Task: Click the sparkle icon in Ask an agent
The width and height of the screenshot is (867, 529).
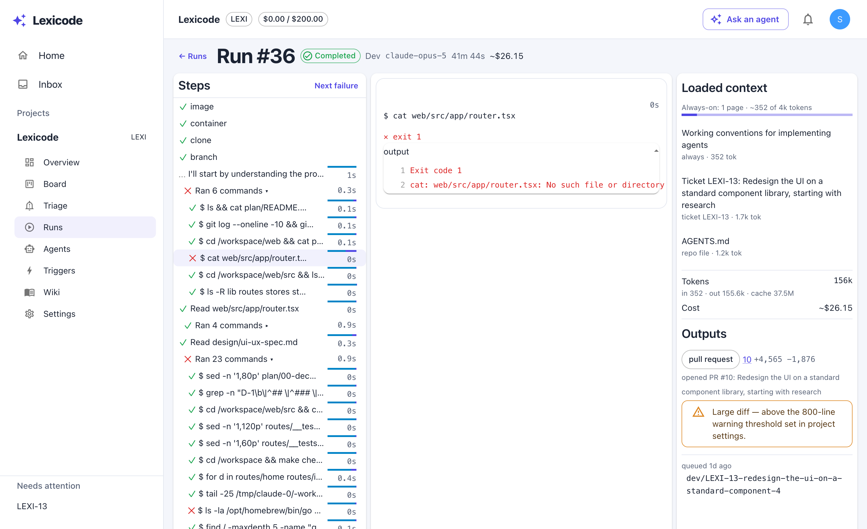Action: [716, 19]
